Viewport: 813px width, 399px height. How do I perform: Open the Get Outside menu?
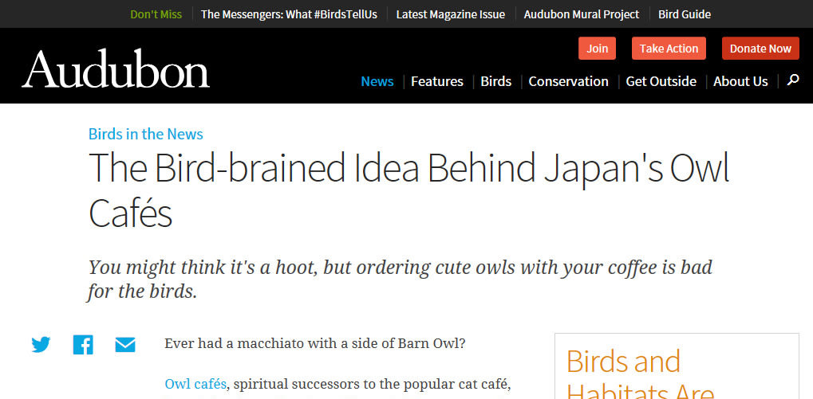click(x=661, y=82)
